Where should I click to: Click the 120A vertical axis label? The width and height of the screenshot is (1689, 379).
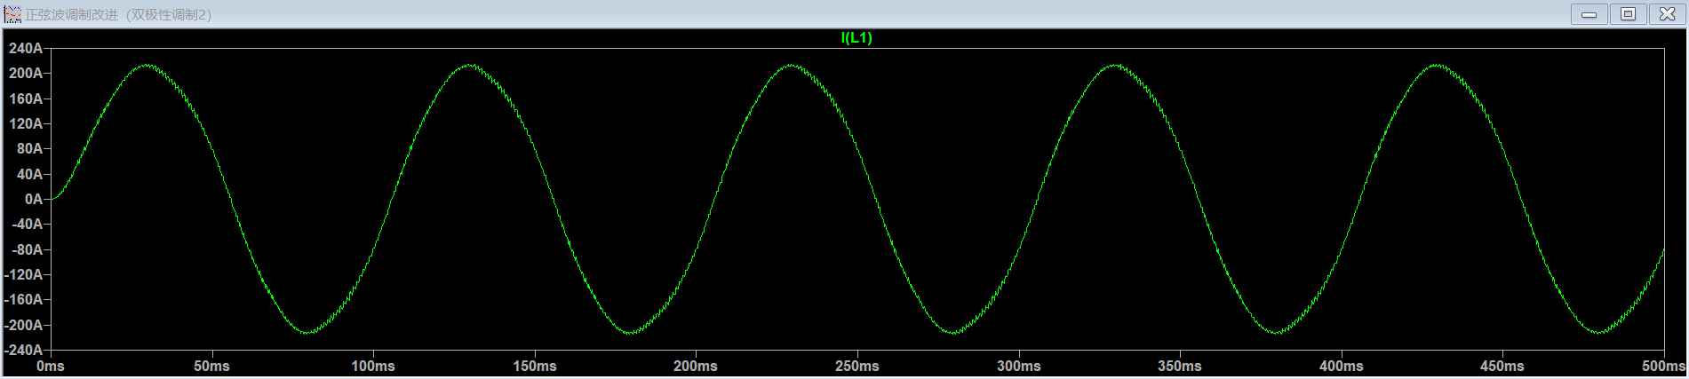click(x=26, y=123)
